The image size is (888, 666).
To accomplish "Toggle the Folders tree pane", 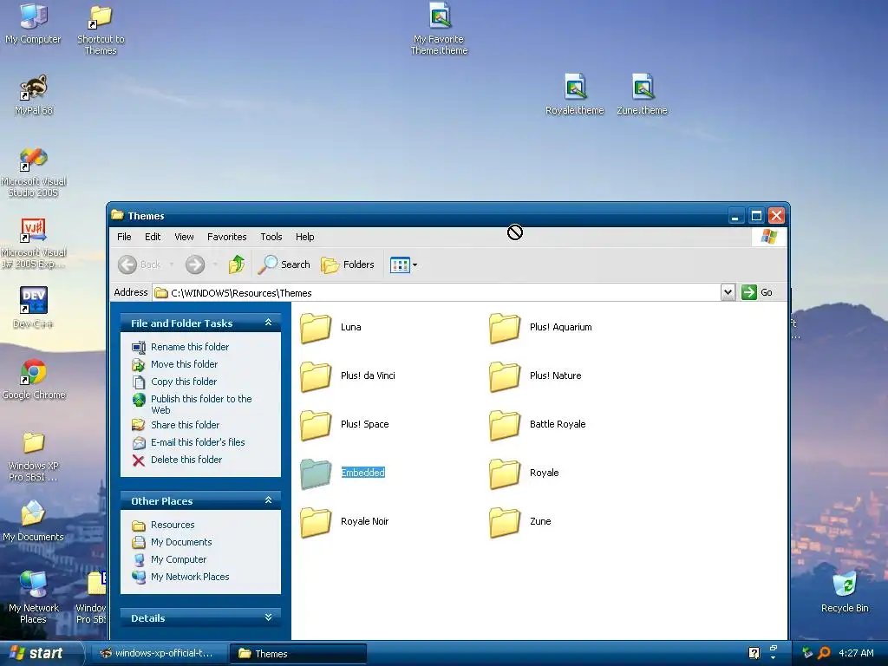I will pyautogui.click(x=348, y=264).
